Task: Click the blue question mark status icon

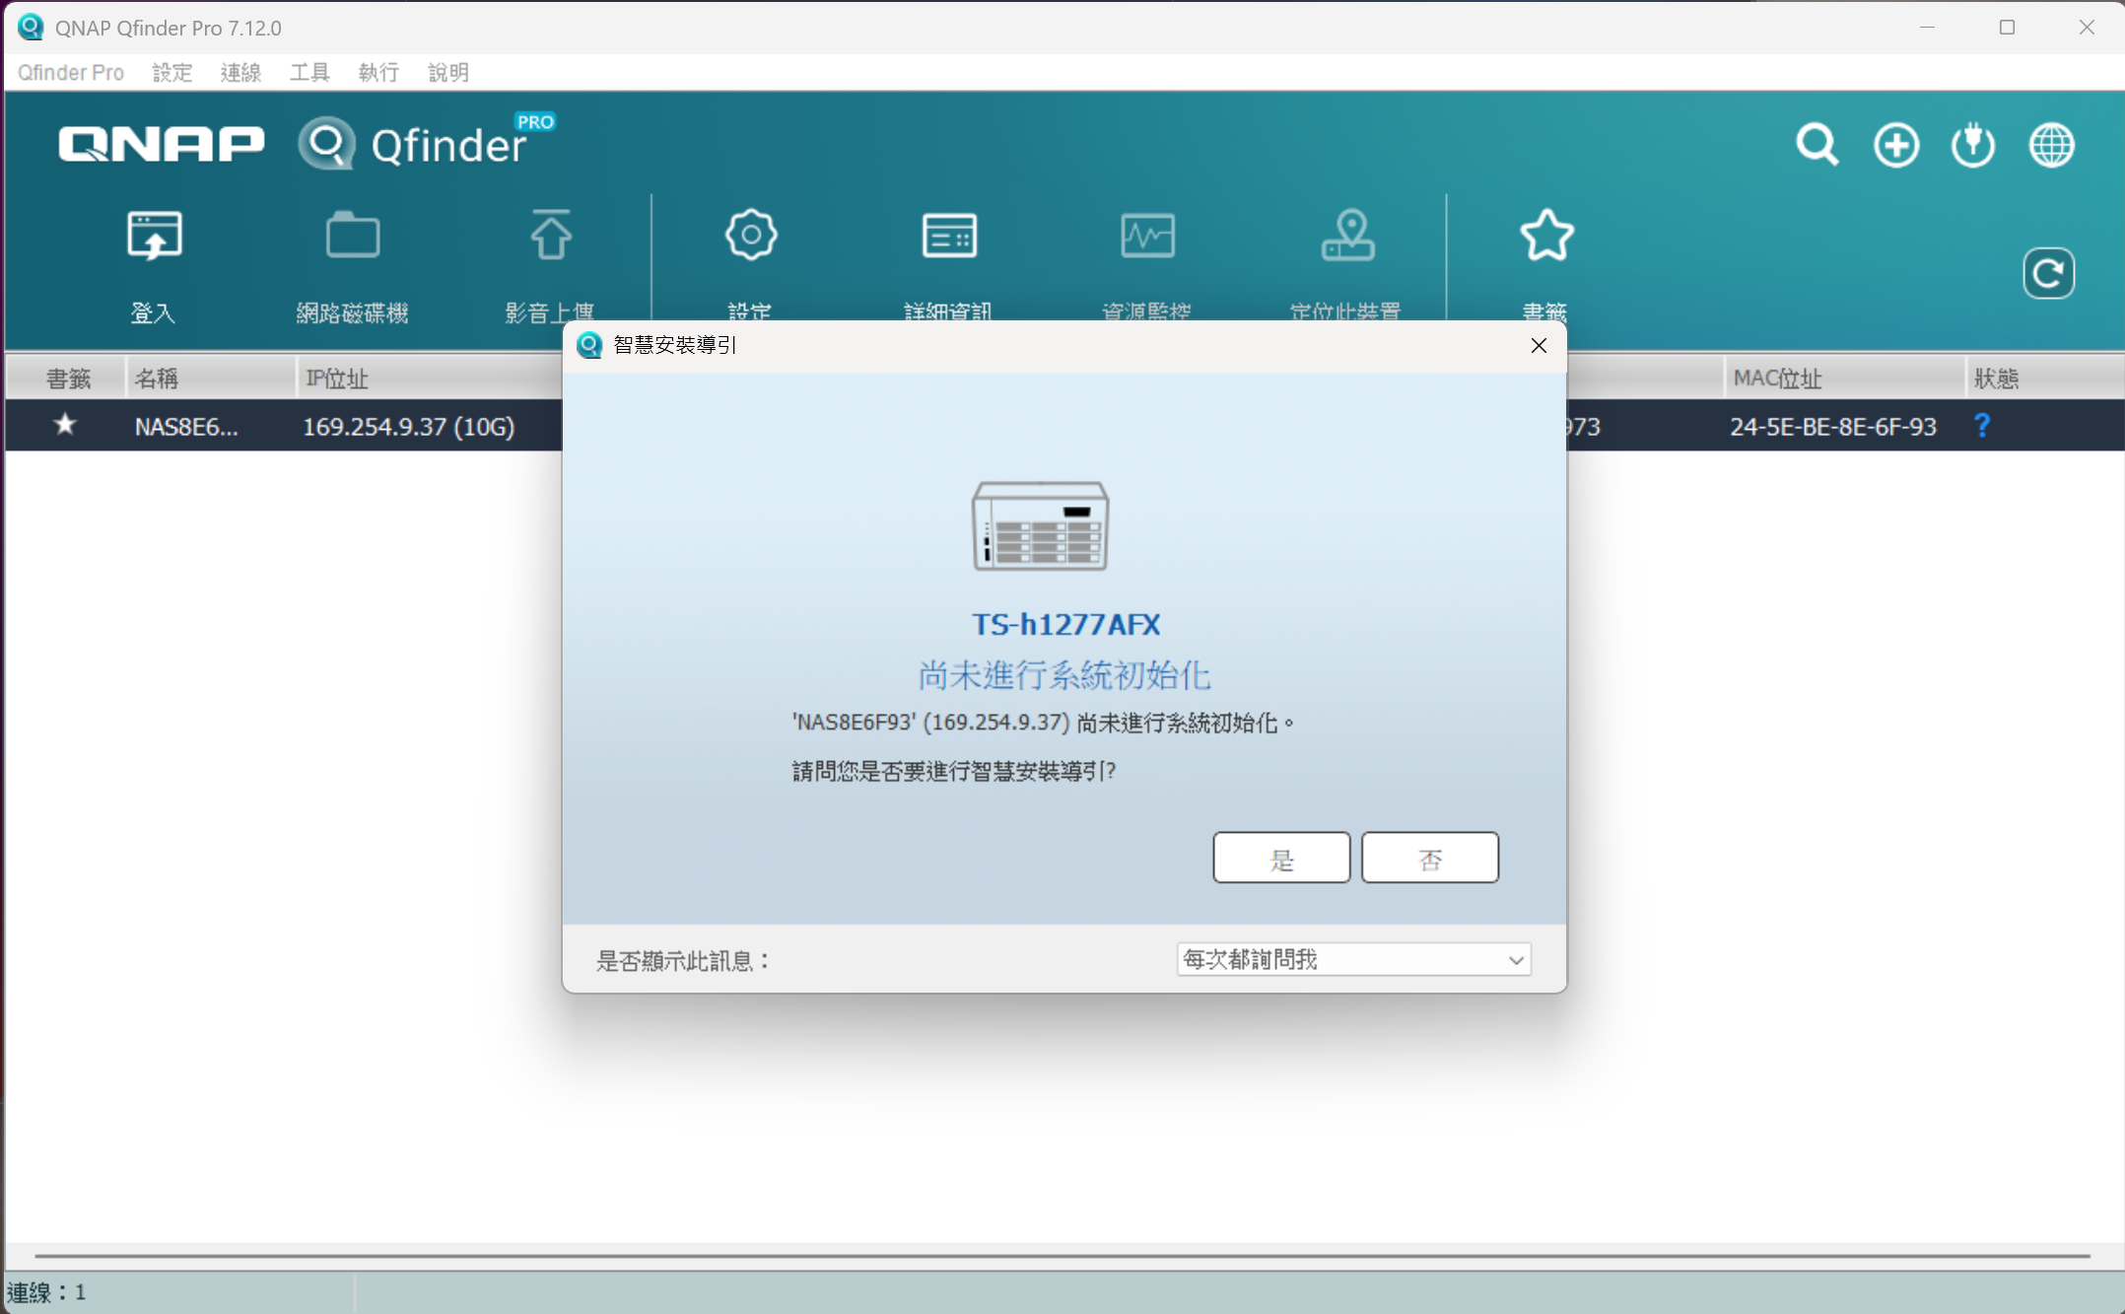Action: tap(1982, 425)
